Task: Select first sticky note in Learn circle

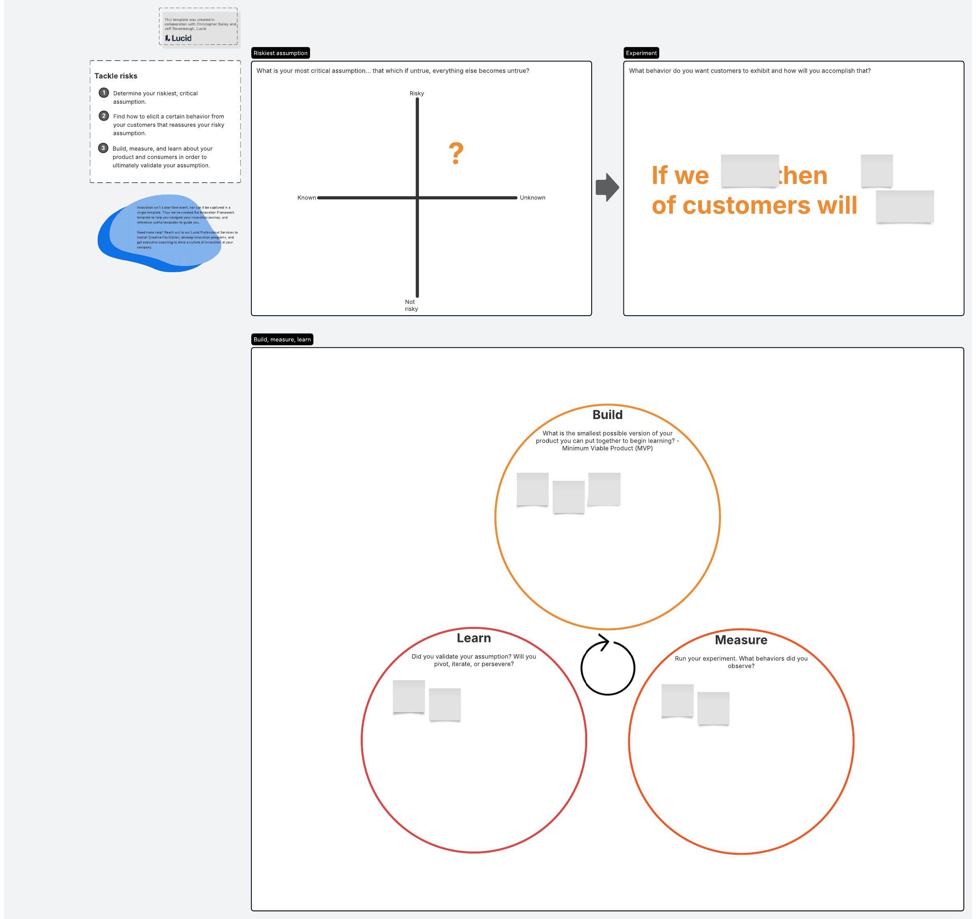Action: (408, 696)
